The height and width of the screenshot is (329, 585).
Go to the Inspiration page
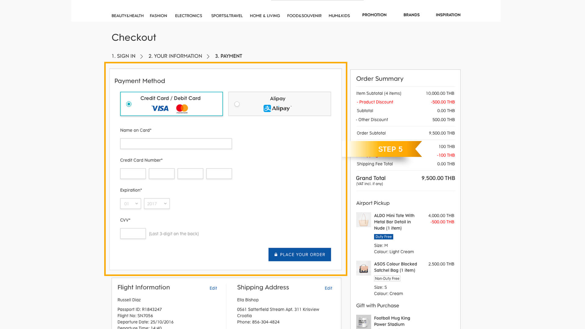448,15
